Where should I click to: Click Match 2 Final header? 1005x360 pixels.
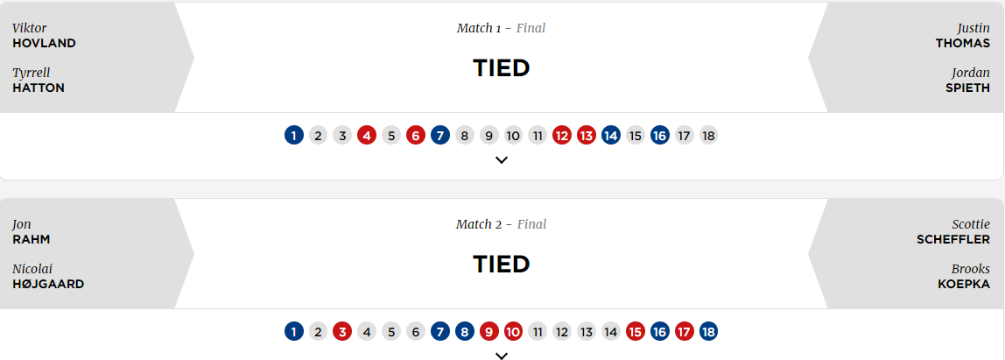click(501, 224)
